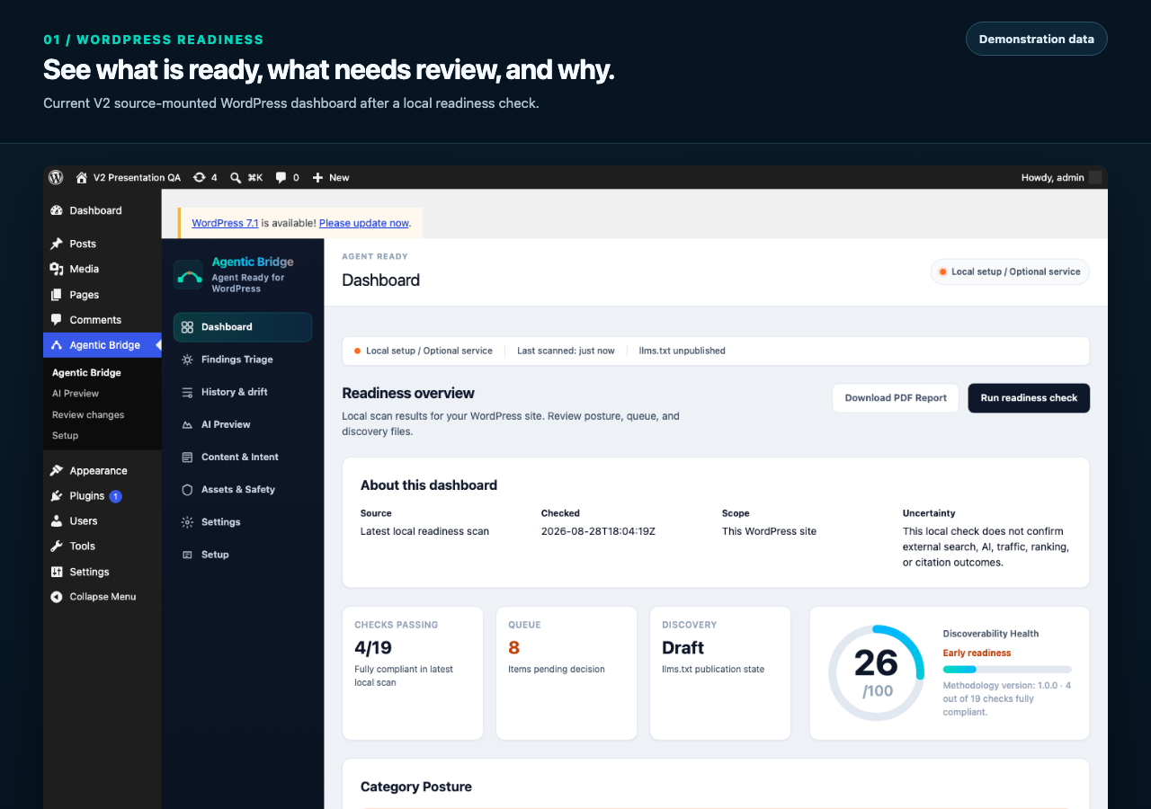This screenshot has height=809, width=1151.
Task: Click the 'Early readiness' label
Action: click(x=977, y=653)
